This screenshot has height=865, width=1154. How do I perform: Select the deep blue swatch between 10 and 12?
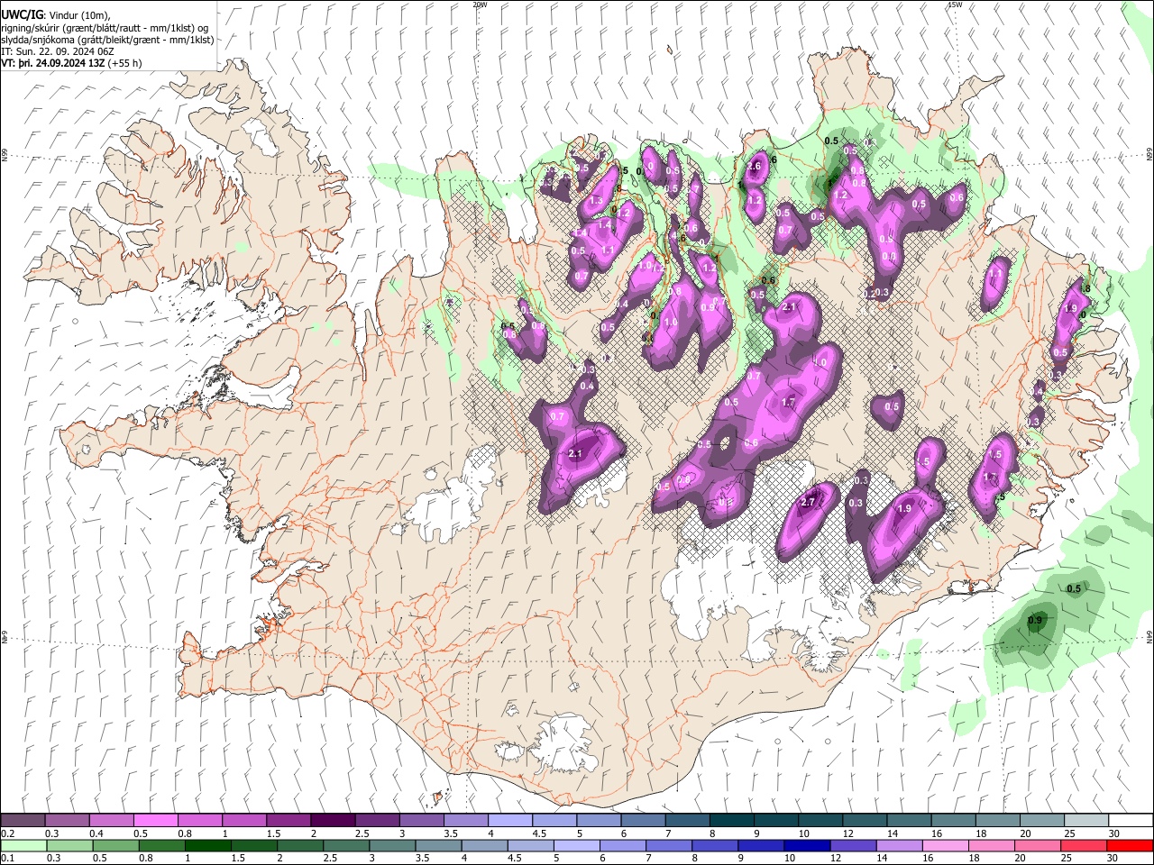(x=806, y=845)
